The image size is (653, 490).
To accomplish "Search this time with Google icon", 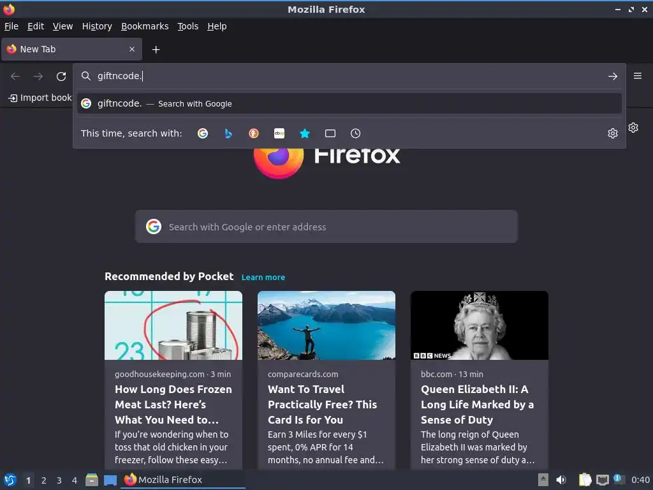I will (x=203, y=133).
